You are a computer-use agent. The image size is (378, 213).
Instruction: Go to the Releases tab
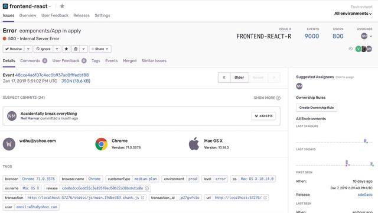click(x=82, y=15)
